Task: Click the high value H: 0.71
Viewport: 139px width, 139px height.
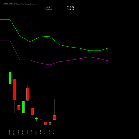Action: click(x=70, y=7)
